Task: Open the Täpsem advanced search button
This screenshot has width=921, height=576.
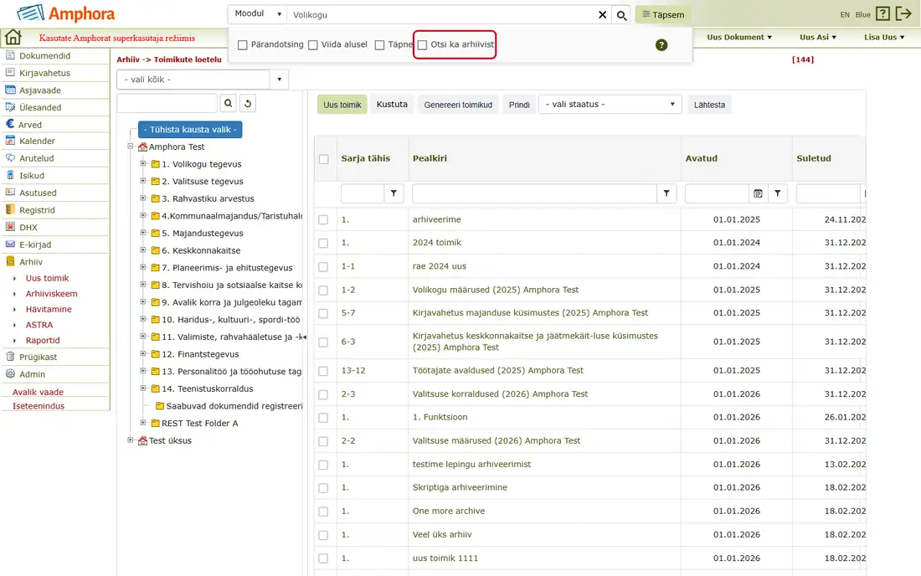Action: 663,15
